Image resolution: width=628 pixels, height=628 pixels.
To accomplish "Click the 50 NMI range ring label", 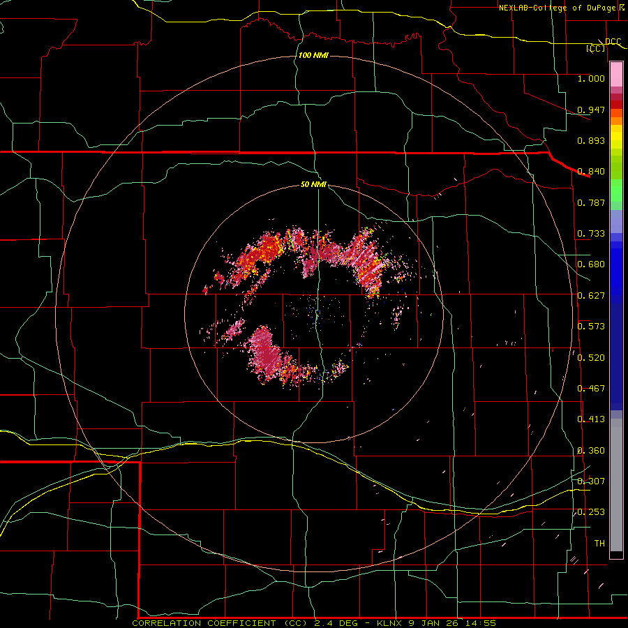I will [x=313, y=185].
